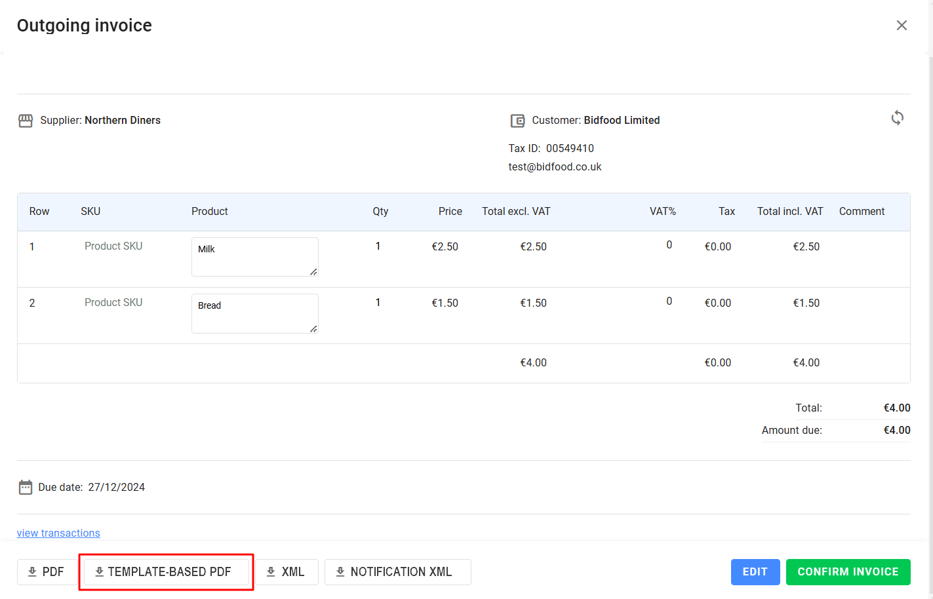Screen dimensions: 933x599
Task: Click the resize handle of Milk textarea
Action: tap(313, 272)
